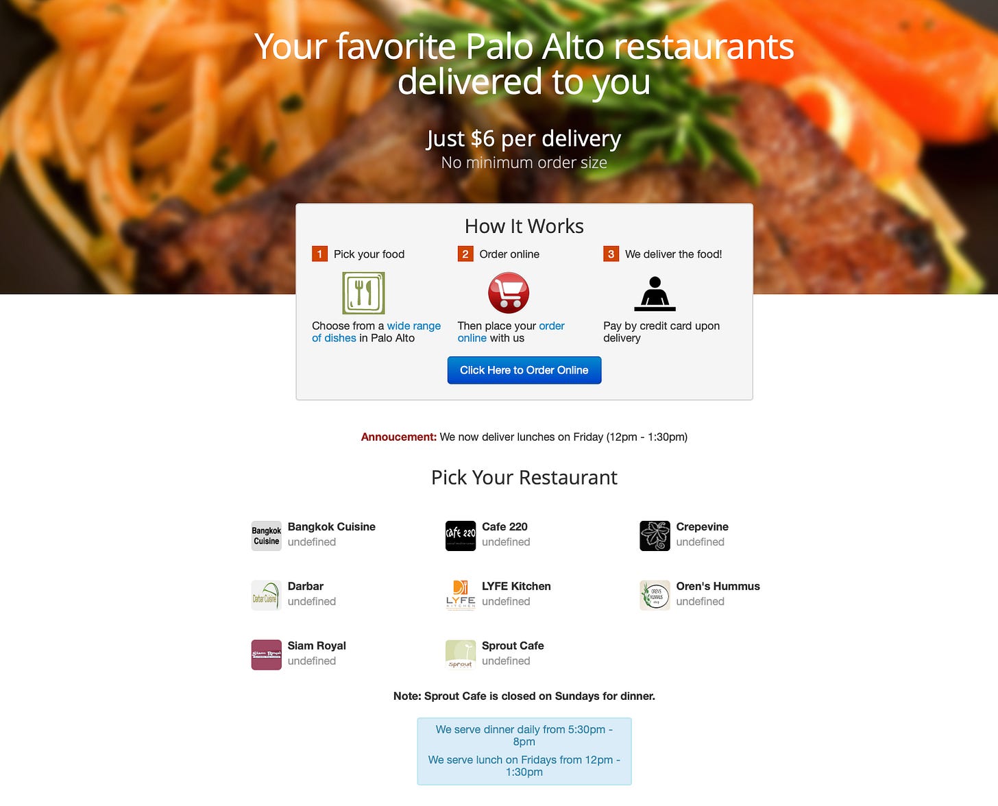Open Bangkok Cuisine logo thumbnail
This screenshot has height=806, width=998.
tap(267, 536)
